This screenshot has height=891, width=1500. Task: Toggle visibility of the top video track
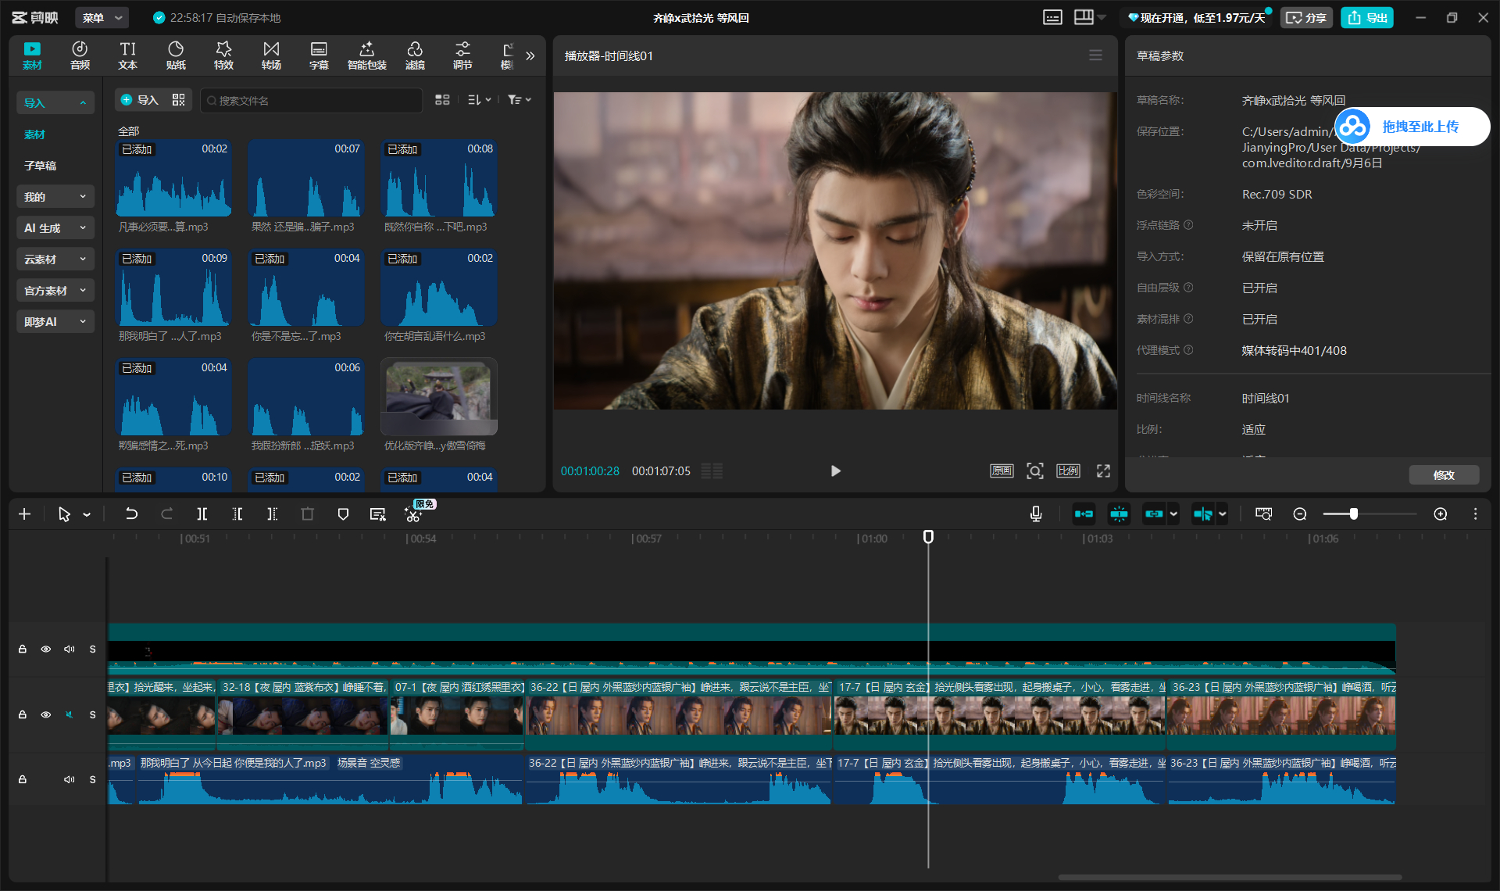[x=46, y=649]
